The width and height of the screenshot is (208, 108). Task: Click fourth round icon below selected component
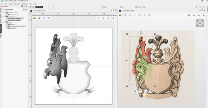[x=151, y=91]
